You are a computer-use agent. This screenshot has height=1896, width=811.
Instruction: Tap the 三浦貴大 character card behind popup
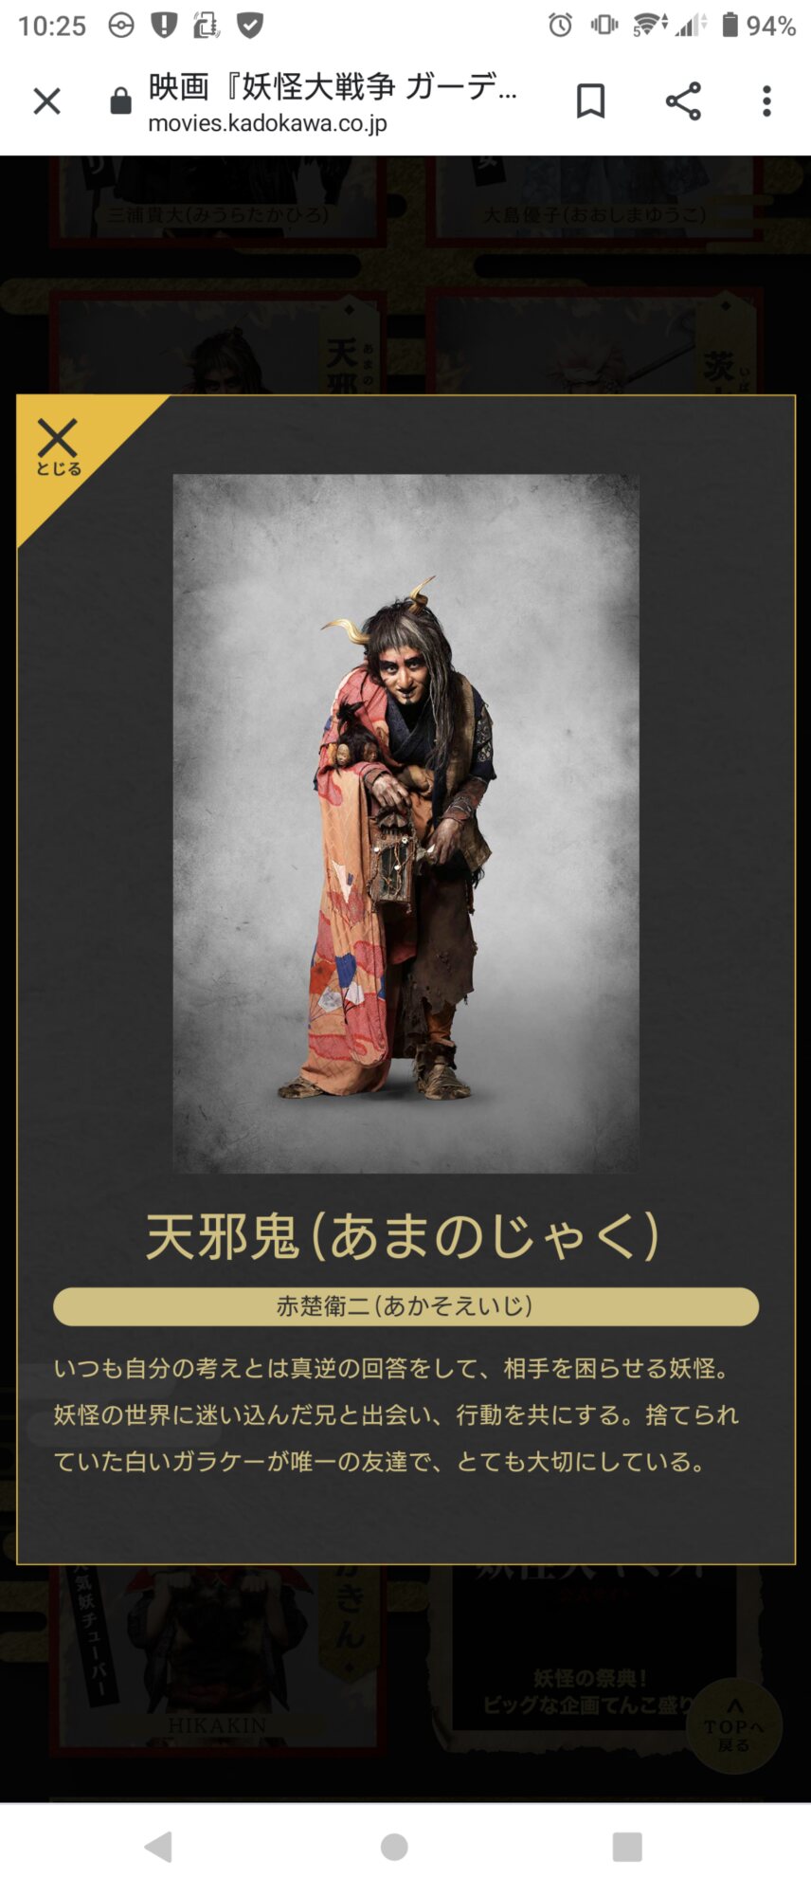(218, 200)
